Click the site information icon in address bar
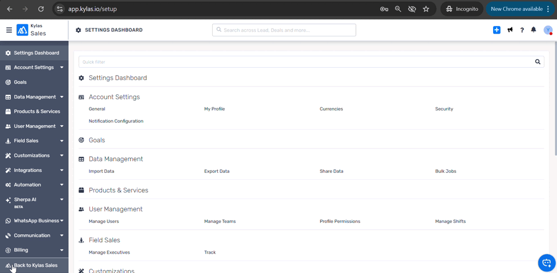 (x=60, y=9)
